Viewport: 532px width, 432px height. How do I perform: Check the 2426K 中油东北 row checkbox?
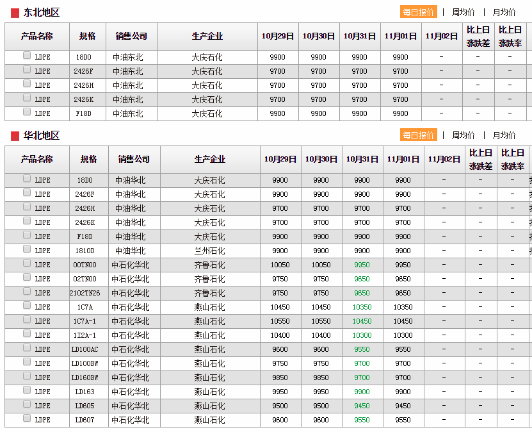point(27,98)
